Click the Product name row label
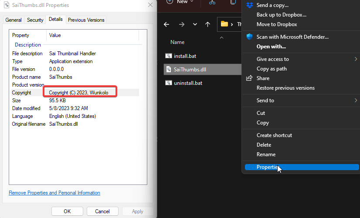Viewport: 360px width, 218px height. (x=27, y=77)
